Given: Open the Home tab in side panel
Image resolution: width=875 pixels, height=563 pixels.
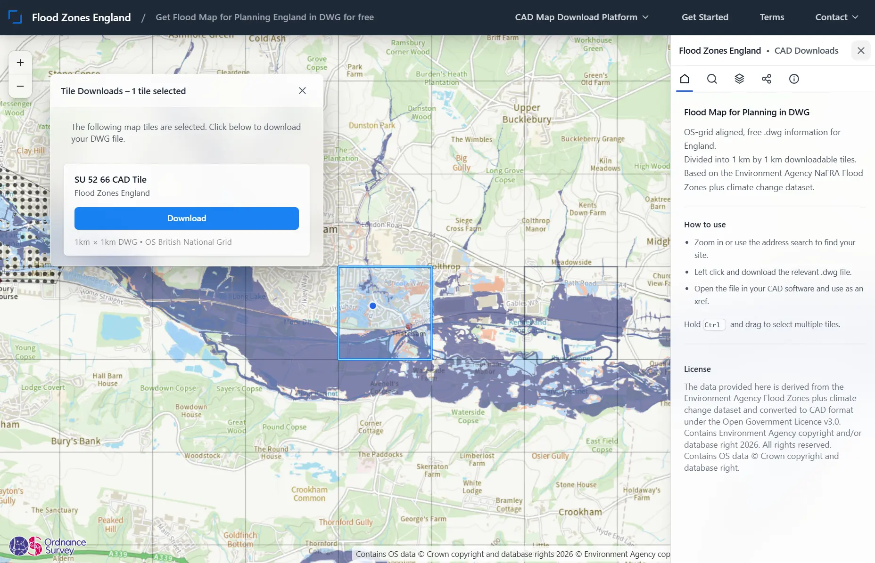Looking at the screenshot, I should point(685,79).
